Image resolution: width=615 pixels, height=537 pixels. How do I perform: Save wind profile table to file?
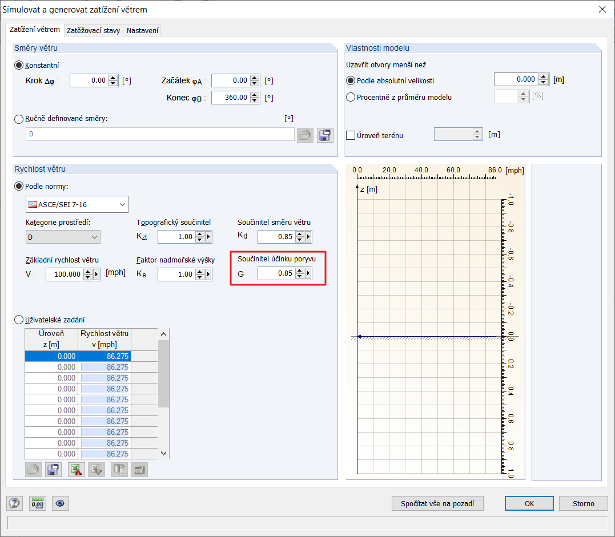[x=53, y=469]
